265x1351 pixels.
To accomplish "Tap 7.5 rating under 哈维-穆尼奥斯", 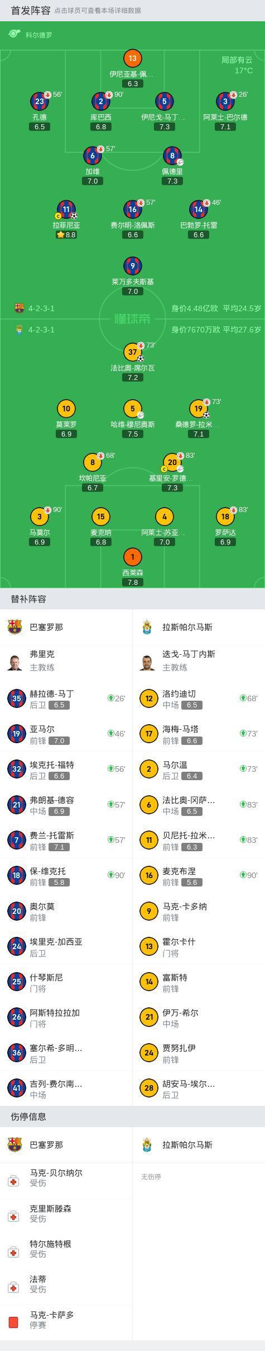I will point(132,434).
